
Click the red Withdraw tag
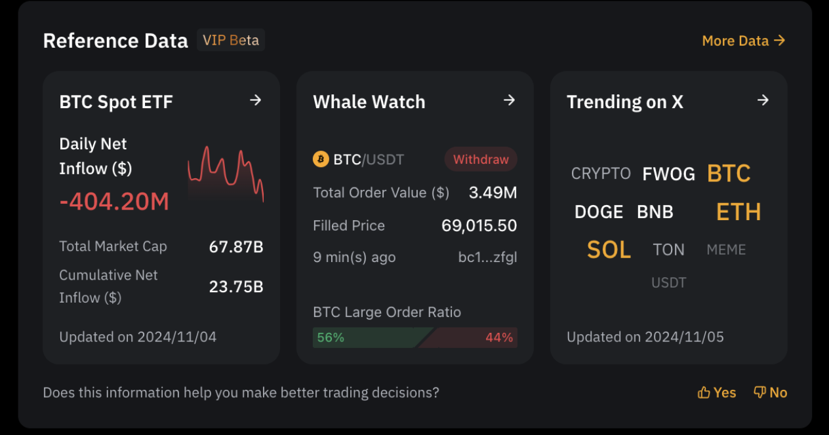click(481, 159)
